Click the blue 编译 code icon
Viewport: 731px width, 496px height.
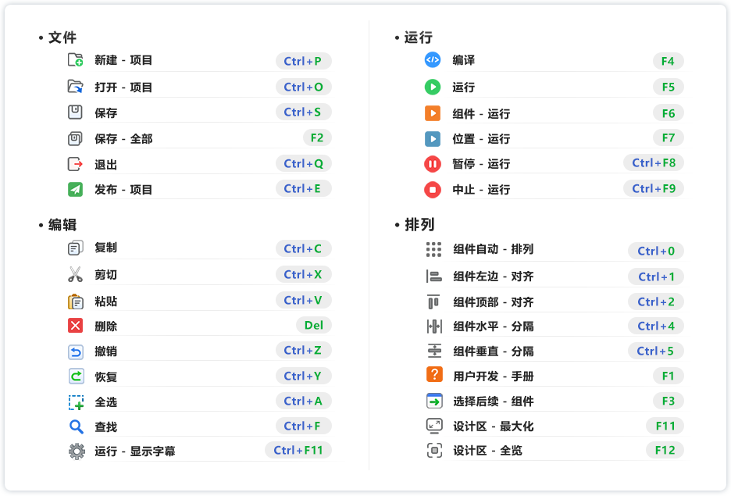click(x=433, y=60)
